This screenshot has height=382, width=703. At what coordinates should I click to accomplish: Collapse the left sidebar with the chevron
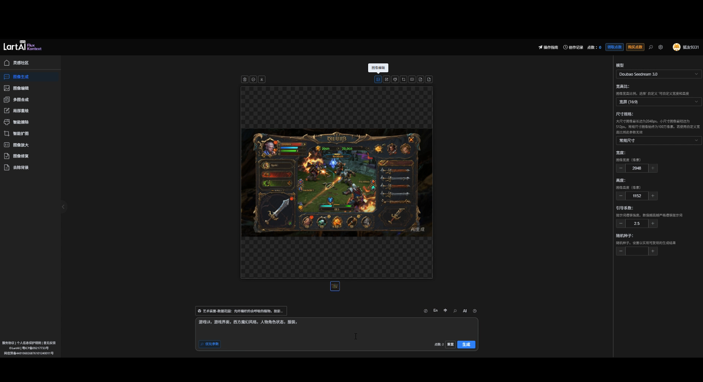pyautogui.click(x=63, y=206)
